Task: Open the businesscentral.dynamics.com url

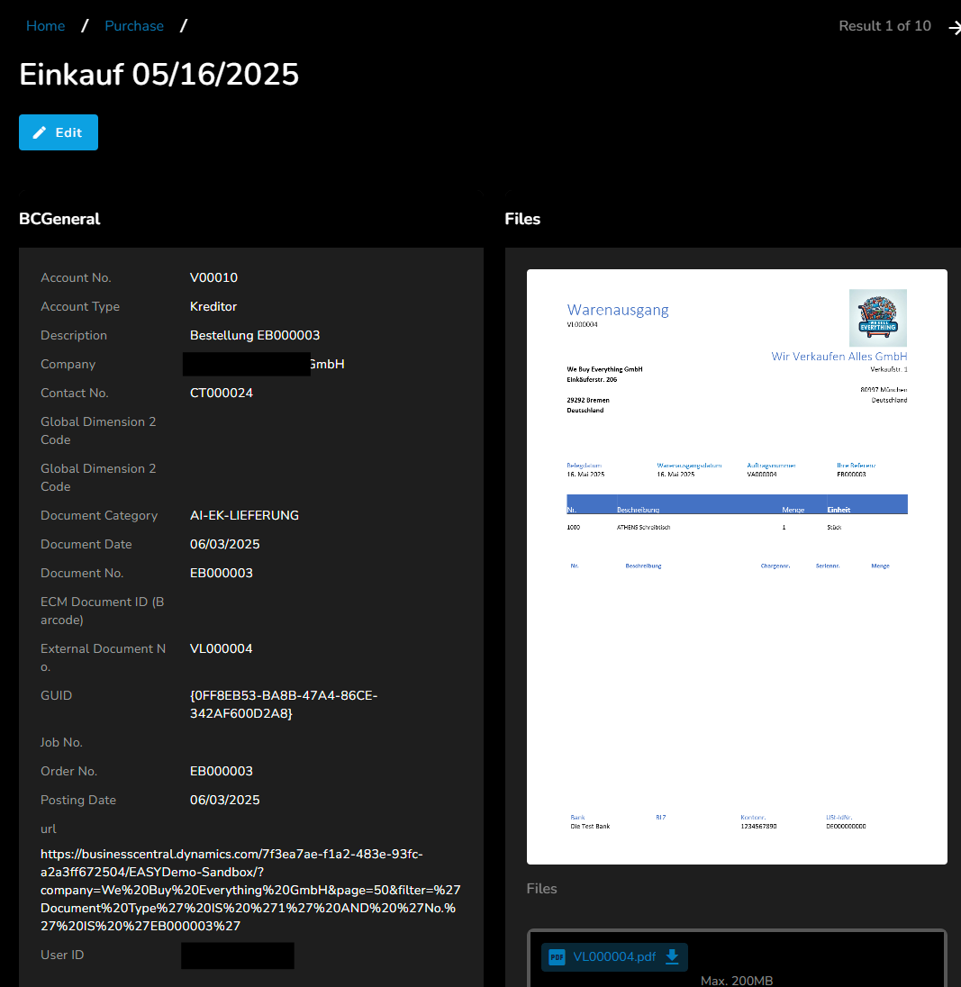Action: point(250,890)
